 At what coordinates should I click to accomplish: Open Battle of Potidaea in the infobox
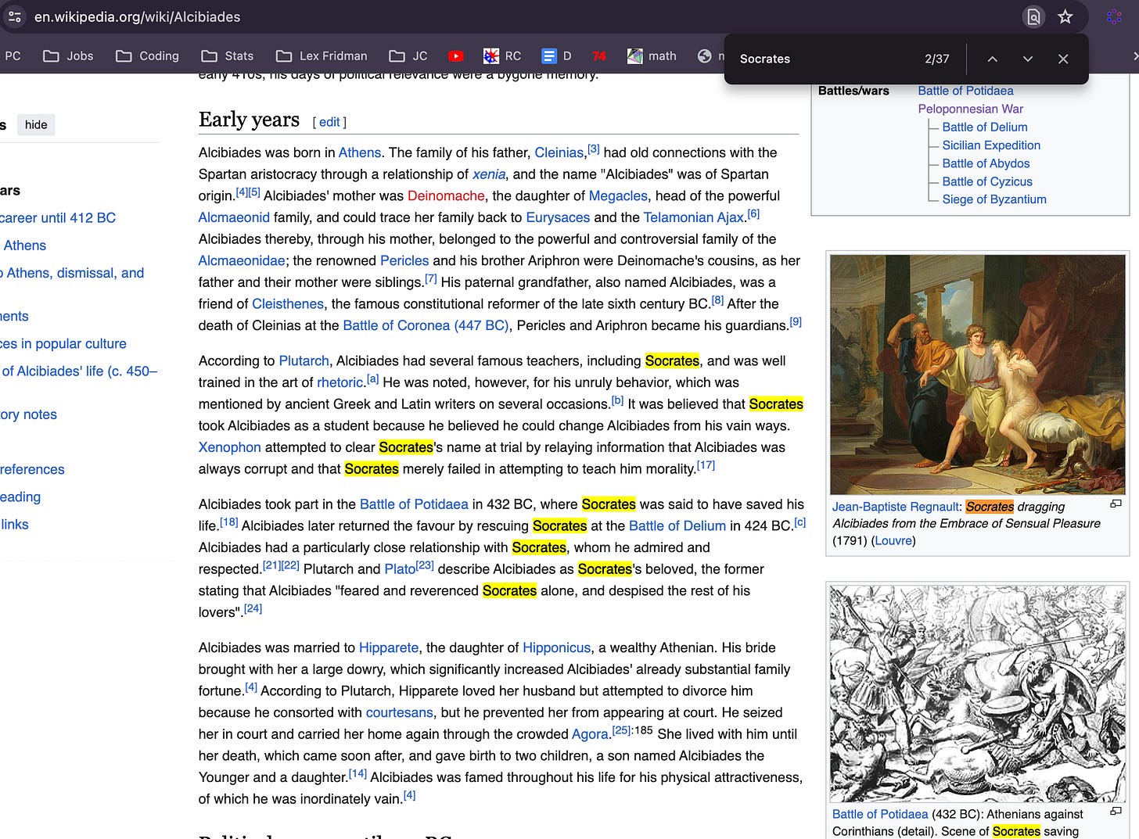point(965,91)
